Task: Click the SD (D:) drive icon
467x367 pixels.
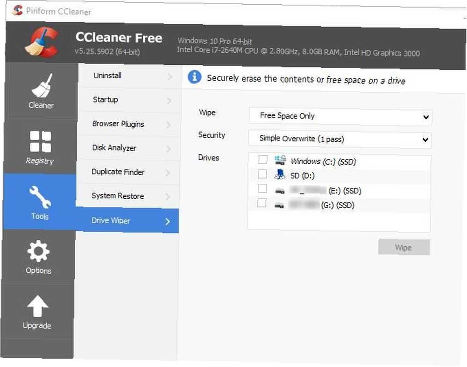Action: (x=280, y=174)
